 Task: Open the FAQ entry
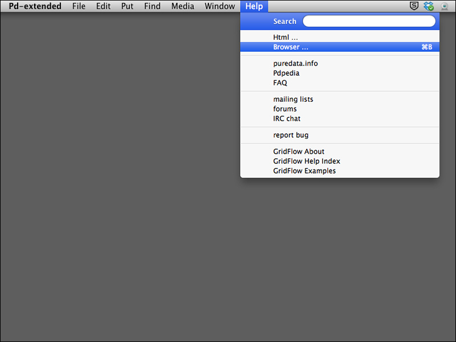pyautogui.click(x=340, y=83)
